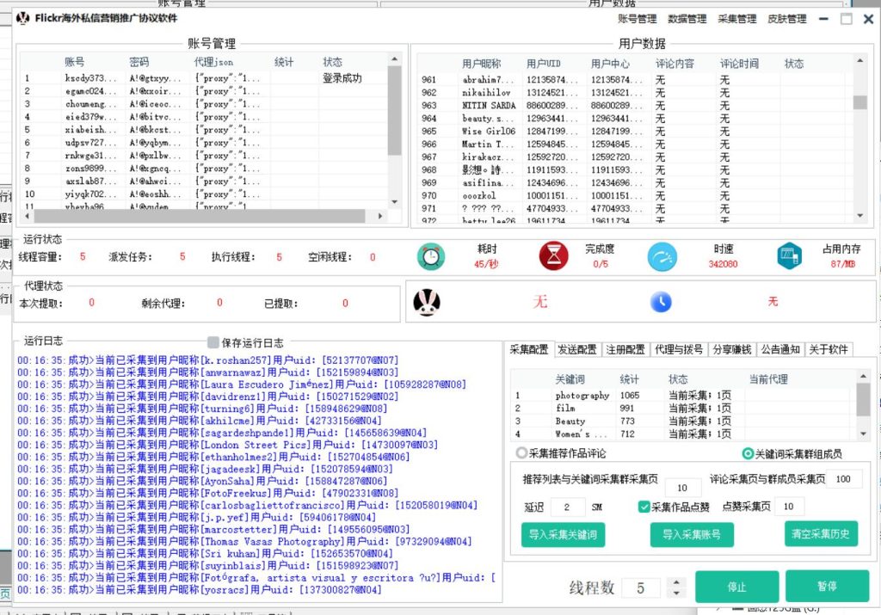Viewport: 881px width, 615px height.
Task: Click the Flickr wolf logo in title bar
Action: coord(22,18)
